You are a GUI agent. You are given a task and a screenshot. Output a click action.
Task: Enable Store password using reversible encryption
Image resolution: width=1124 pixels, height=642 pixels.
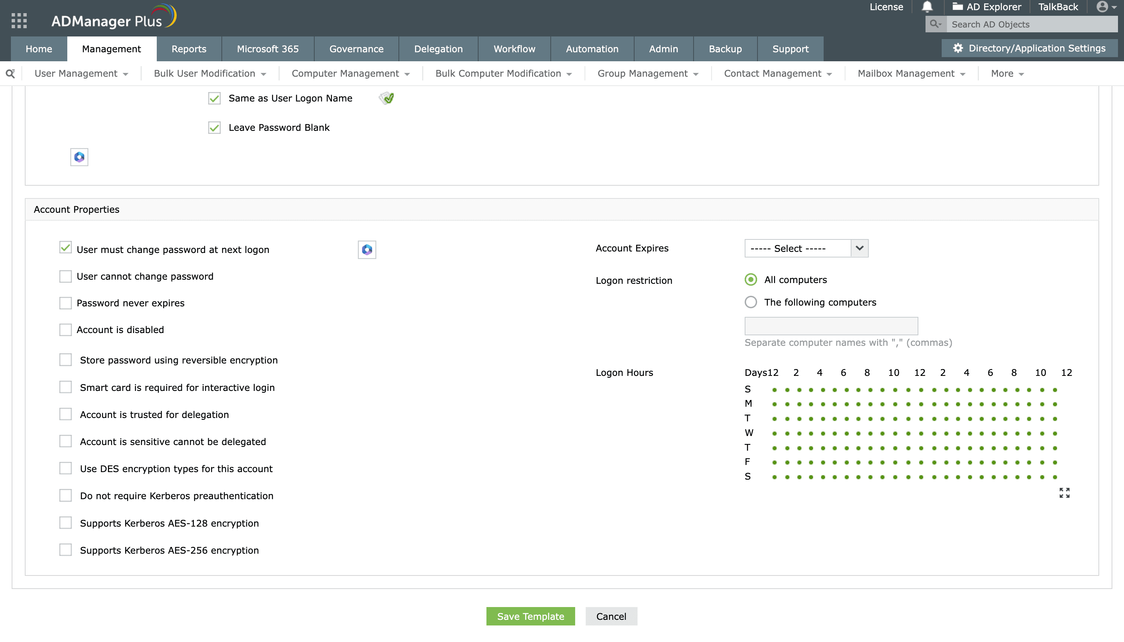[x=65, y=360]
